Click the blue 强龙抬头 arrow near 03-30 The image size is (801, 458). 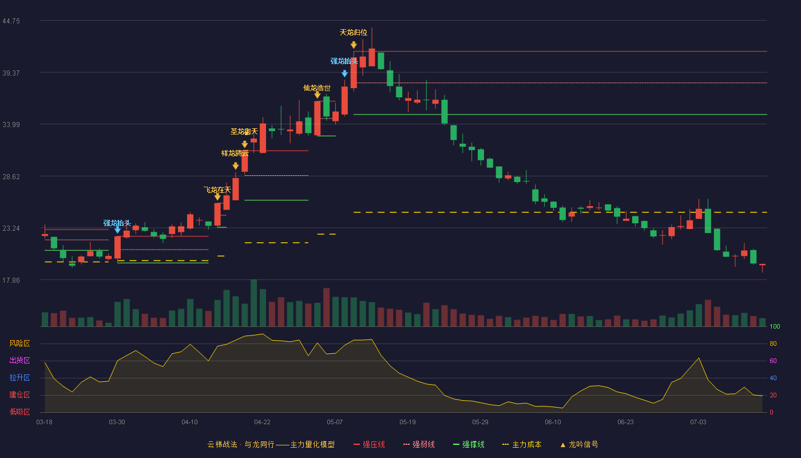point(117,230)
